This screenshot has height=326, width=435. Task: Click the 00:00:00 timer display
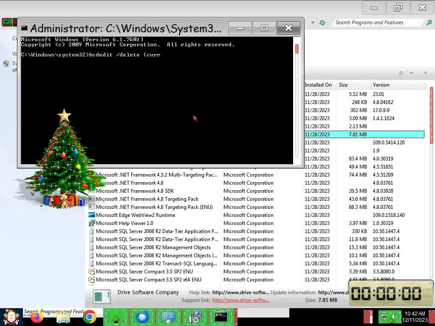click(386, 294)
